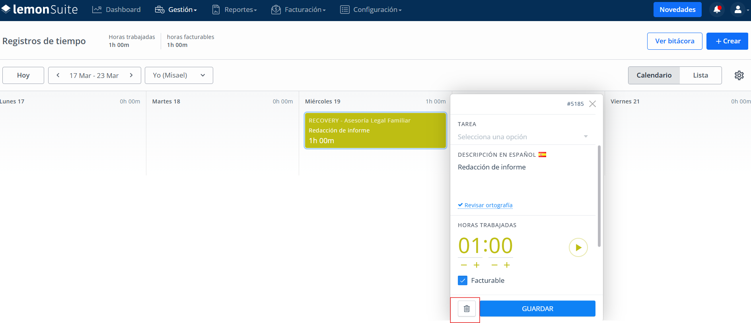This screenshot has width=751, height=323.
Task: Increase the minutes value
Action: pyautogui.click(x=507, y=265)
